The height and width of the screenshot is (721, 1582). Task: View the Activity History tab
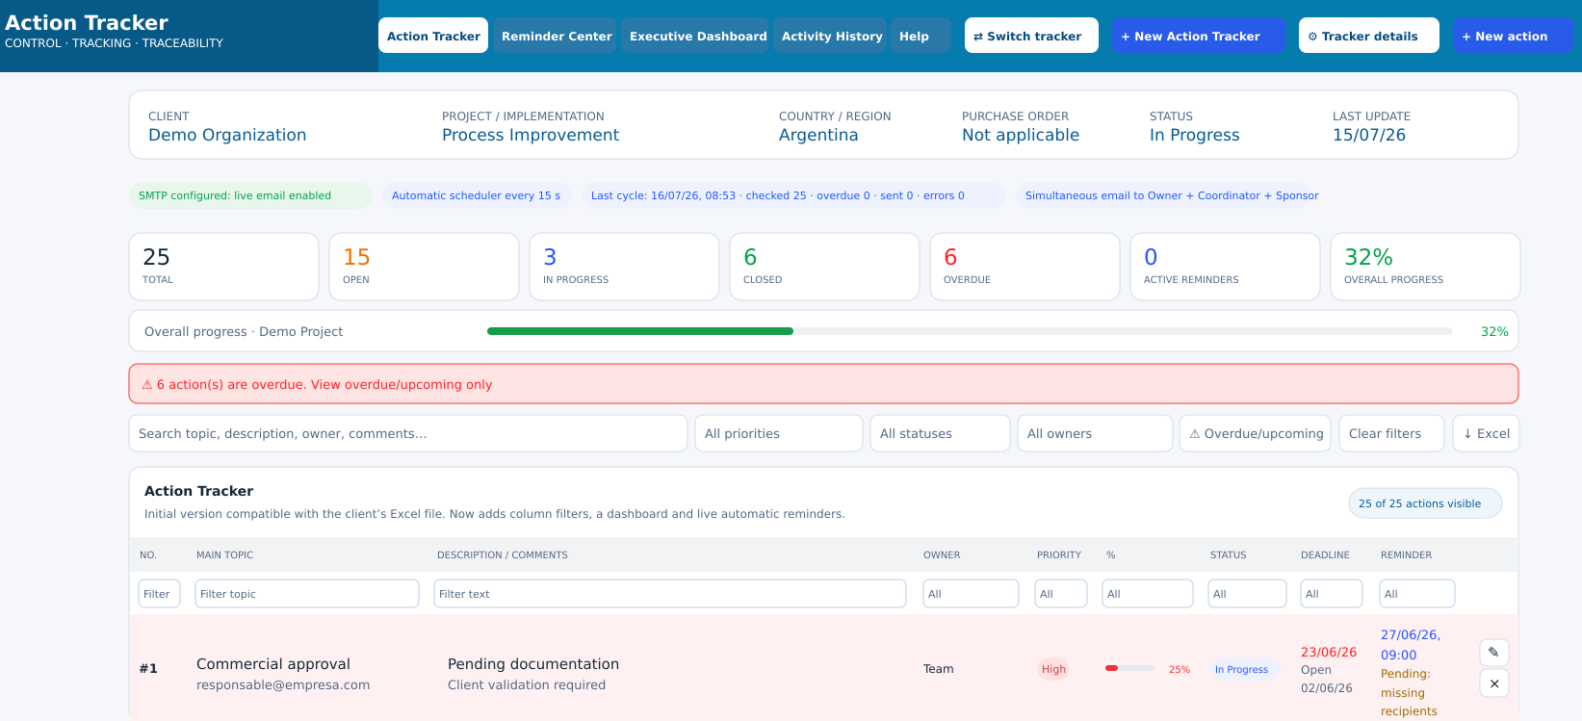832,36
